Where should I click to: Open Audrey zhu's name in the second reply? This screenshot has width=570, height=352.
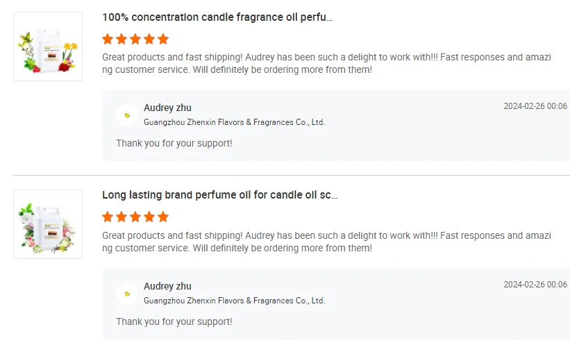click(x=167, y=286)
